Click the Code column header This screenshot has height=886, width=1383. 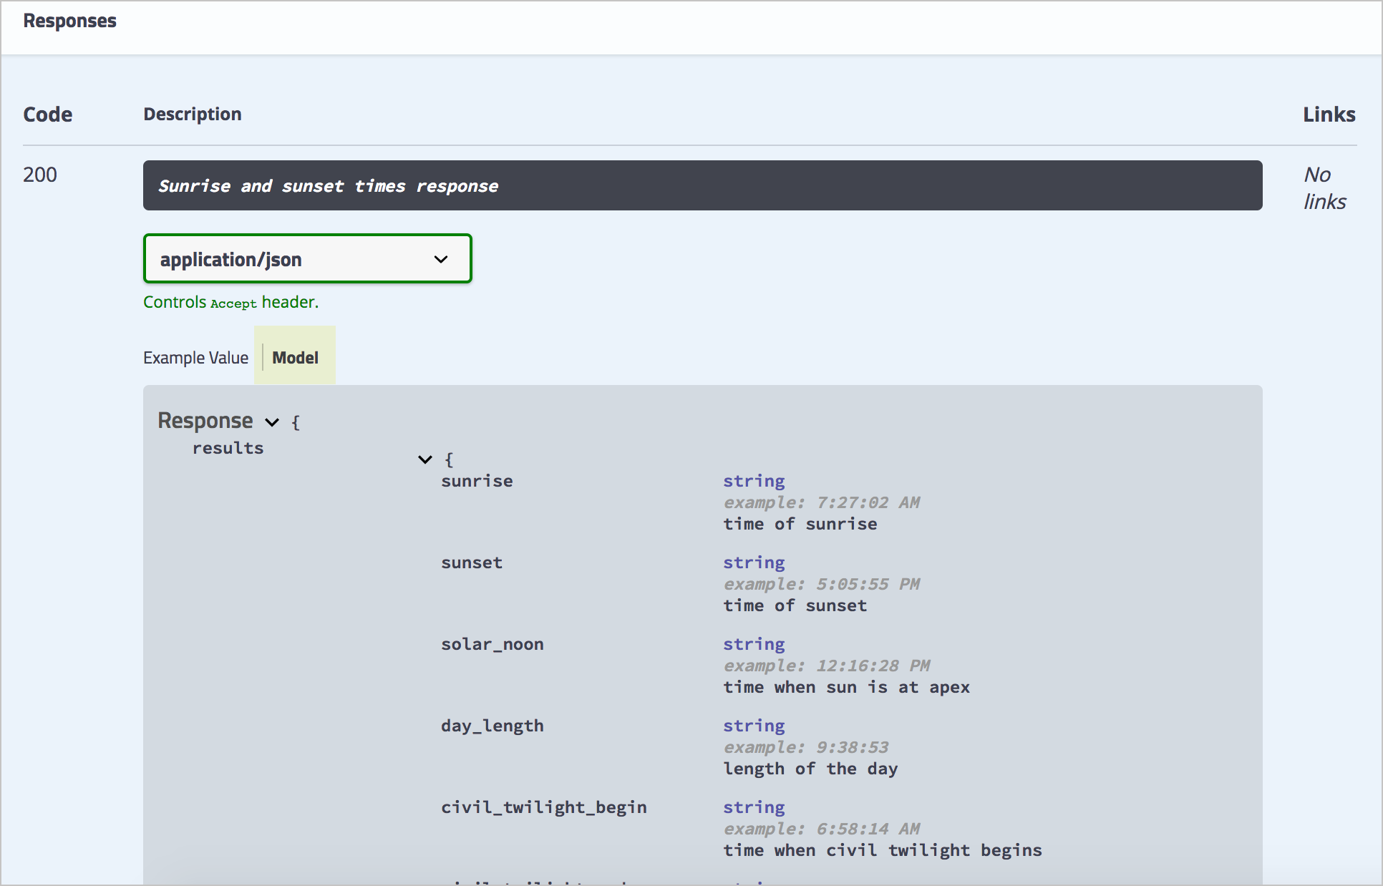pos(47,114)
